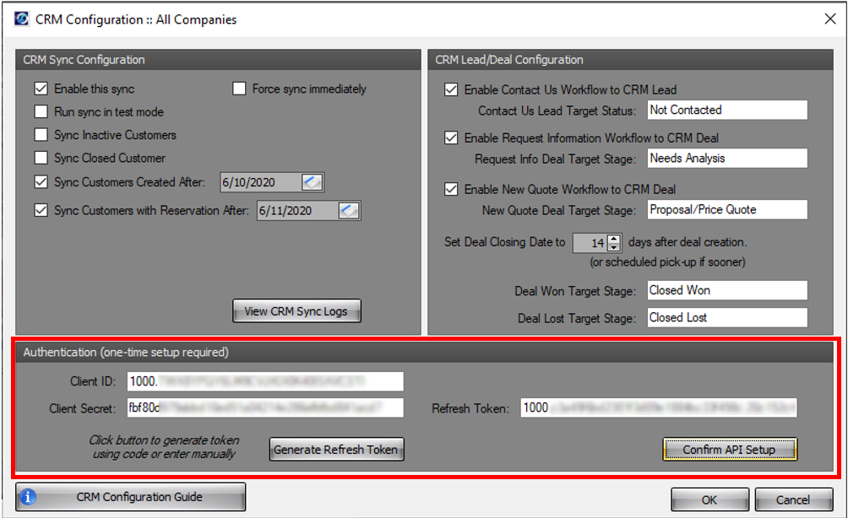Click the Client ID input field
Image resolution: width=848 pixels, height=518 pixels.
265,380
